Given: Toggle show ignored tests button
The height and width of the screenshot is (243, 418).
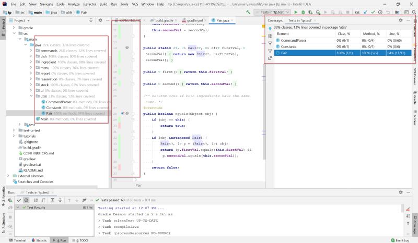Looking at the screenshot, I should tap(26, 200).
